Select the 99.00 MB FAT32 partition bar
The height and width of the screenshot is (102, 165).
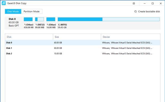[39, 19]
